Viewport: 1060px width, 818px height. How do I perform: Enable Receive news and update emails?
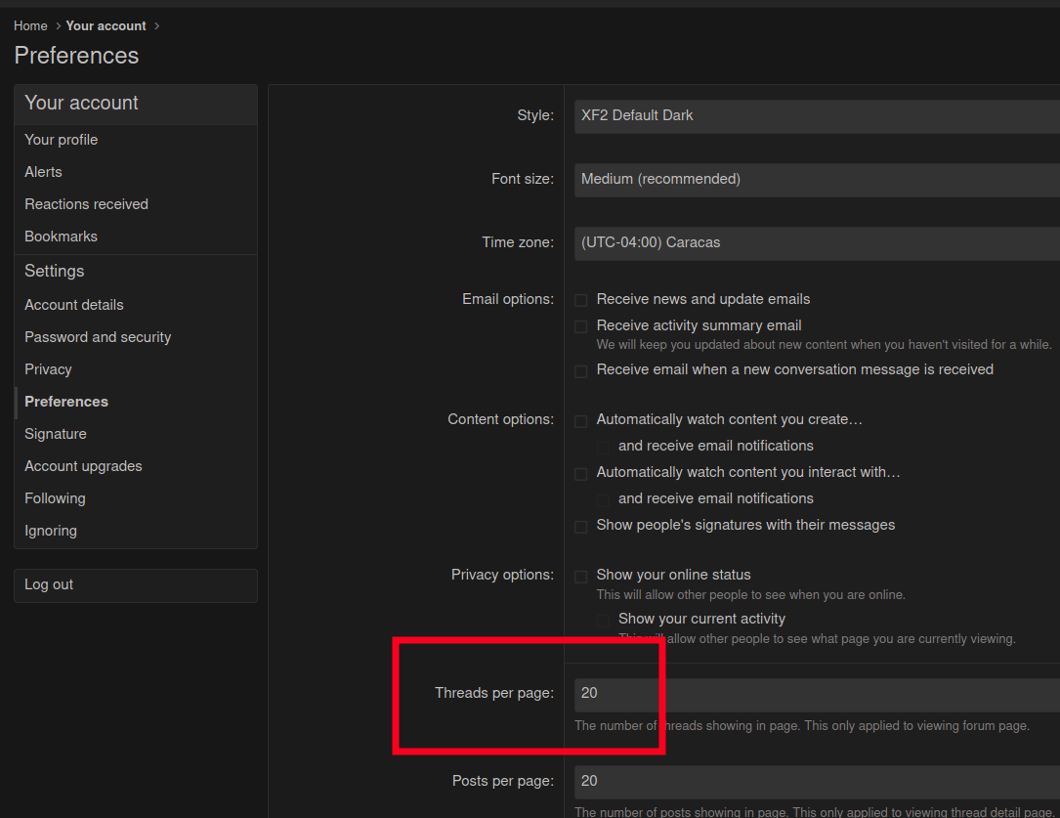581,300
